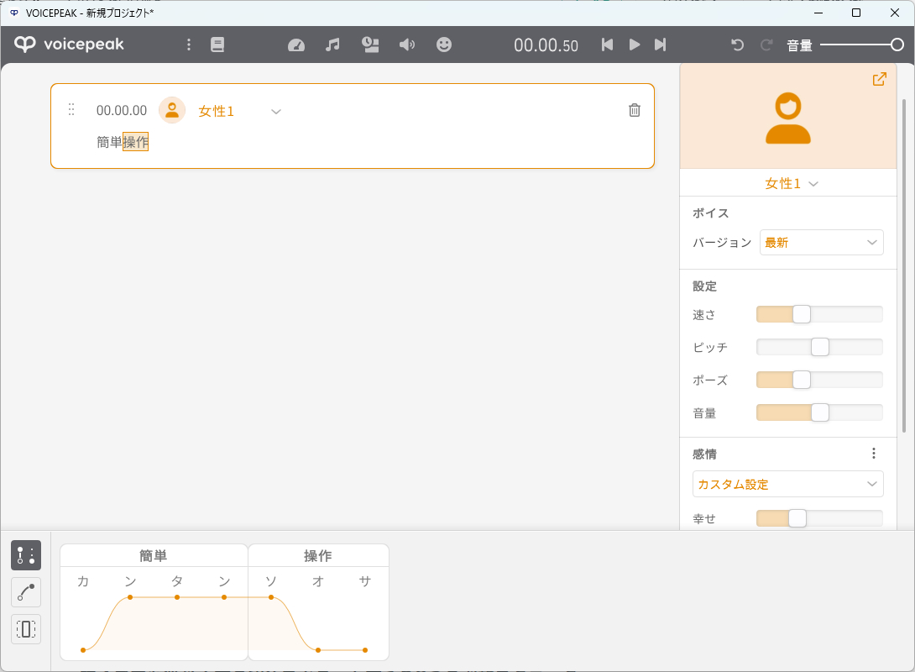The width and height of the screenshot is (915, 672).
Task: Click the music note icon
Action: [x=332, y=45]
